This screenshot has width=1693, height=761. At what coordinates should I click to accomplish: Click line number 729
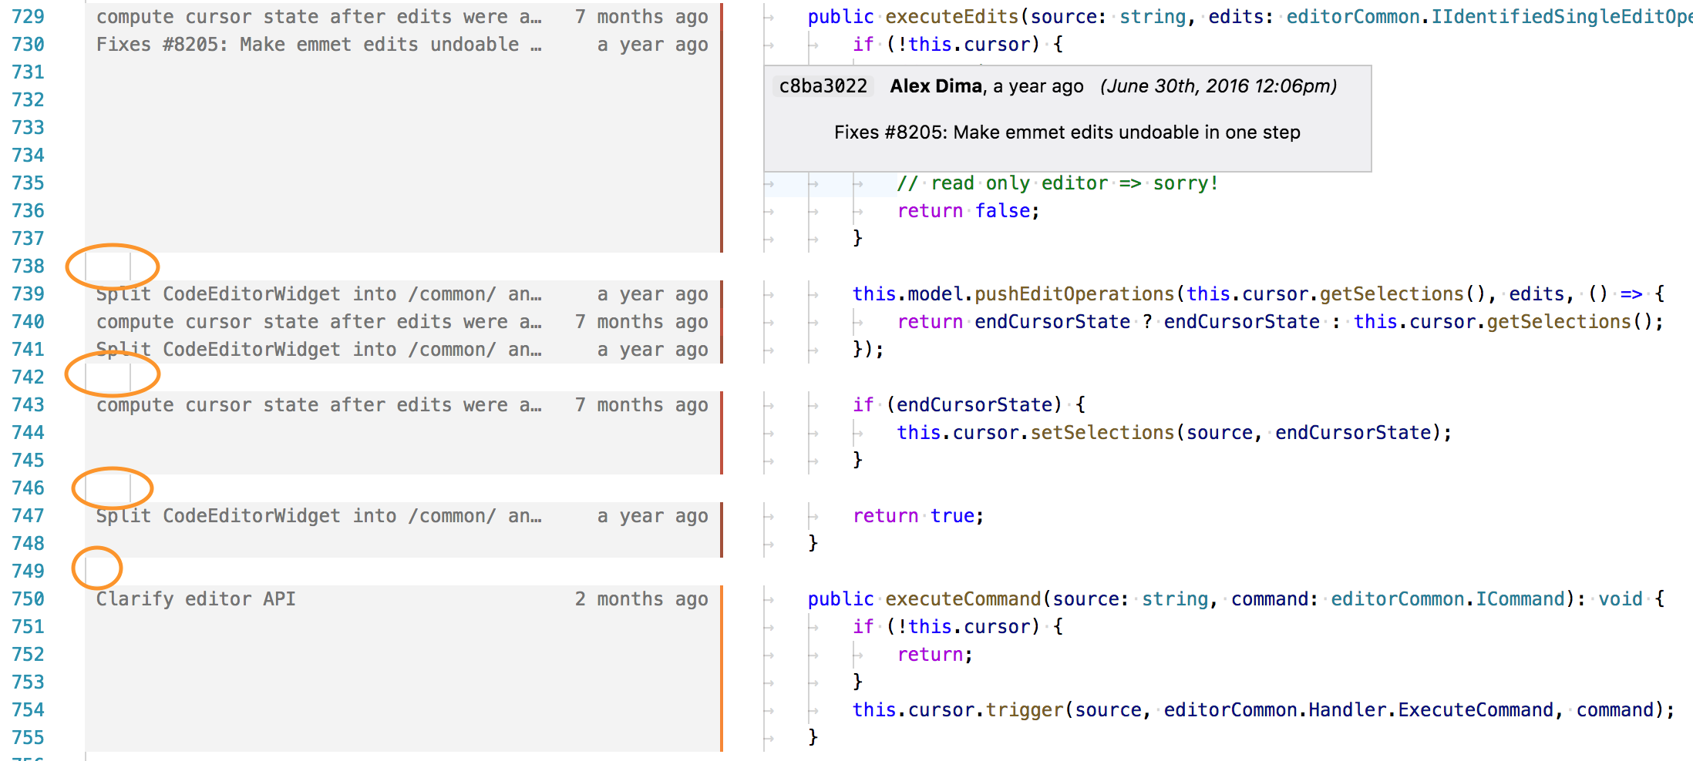[29, 16]
